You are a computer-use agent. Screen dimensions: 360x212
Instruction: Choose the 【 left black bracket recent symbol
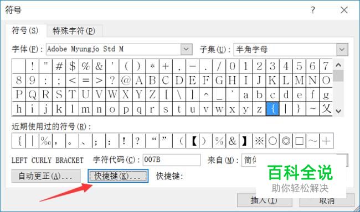pos(192,141)
